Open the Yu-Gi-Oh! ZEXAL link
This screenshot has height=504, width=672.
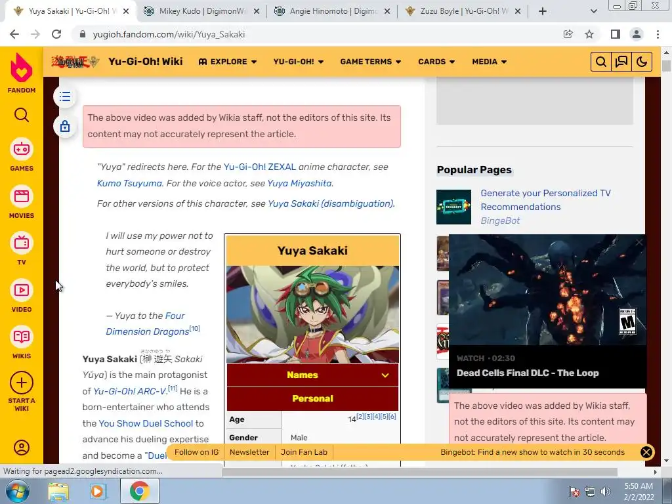click(x=260, y=167)
